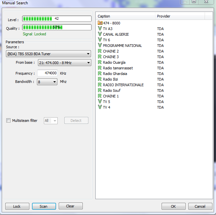The height and width of the screenshot is (215, 216).
Task: Click the radio icon beside Radio Ouargla
Action: coord(100,62)
